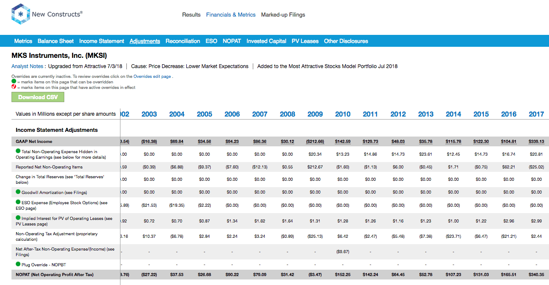Click GAAP Net Income value ($212.66)

point(315,141)
